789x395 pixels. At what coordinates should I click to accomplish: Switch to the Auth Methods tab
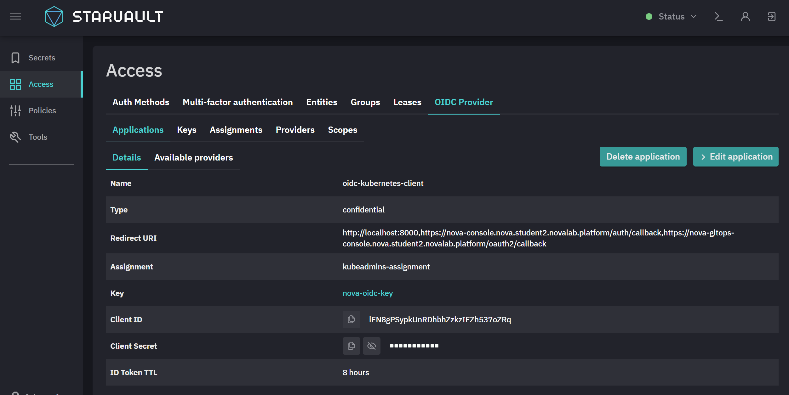[x=141, y=102]
